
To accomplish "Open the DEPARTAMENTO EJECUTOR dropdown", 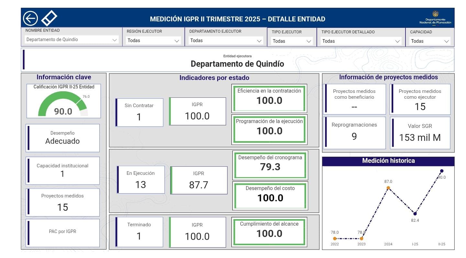I will pyautogui.click(x=226, y=41).
